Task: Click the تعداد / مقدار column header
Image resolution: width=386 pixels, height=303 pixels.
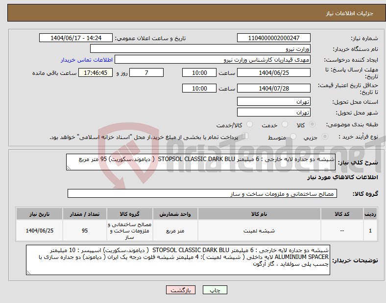Action: (85, 214)
